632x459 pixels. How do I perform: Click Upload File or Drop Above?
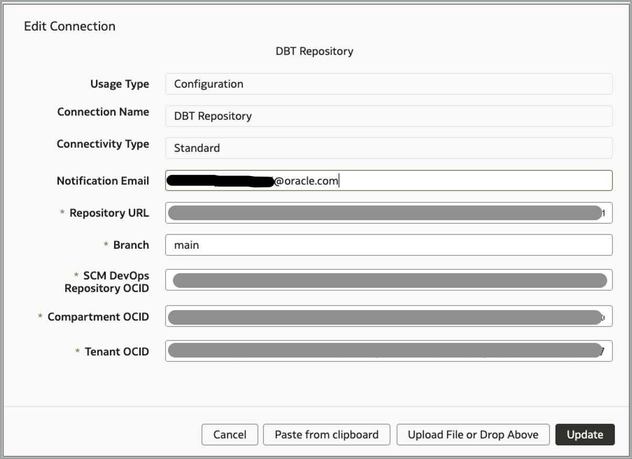coord(473,434)
